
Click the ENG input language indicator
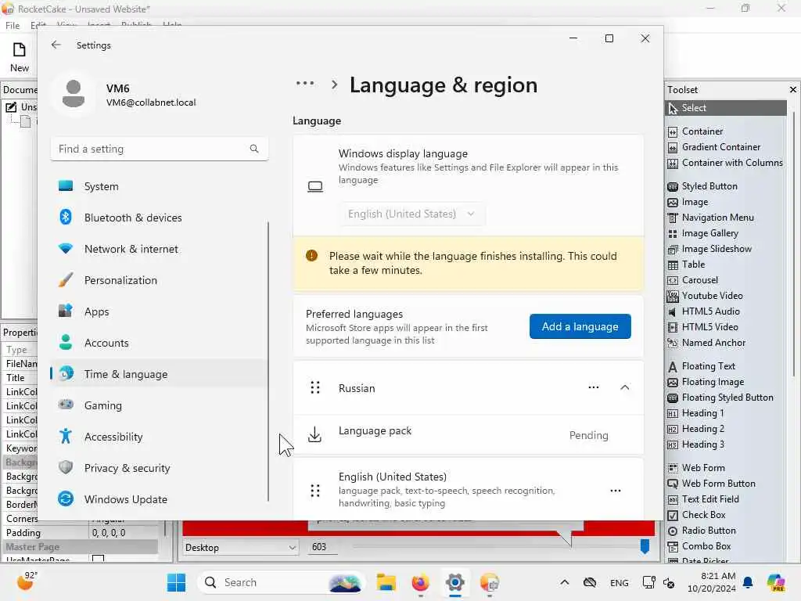[620, 583]
